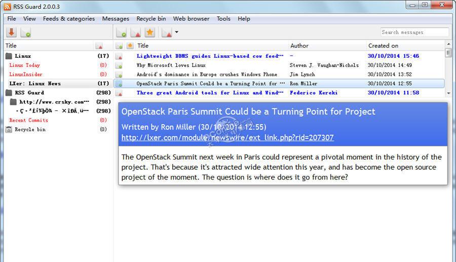Sort messages by Author column header

tap(299, 46)
